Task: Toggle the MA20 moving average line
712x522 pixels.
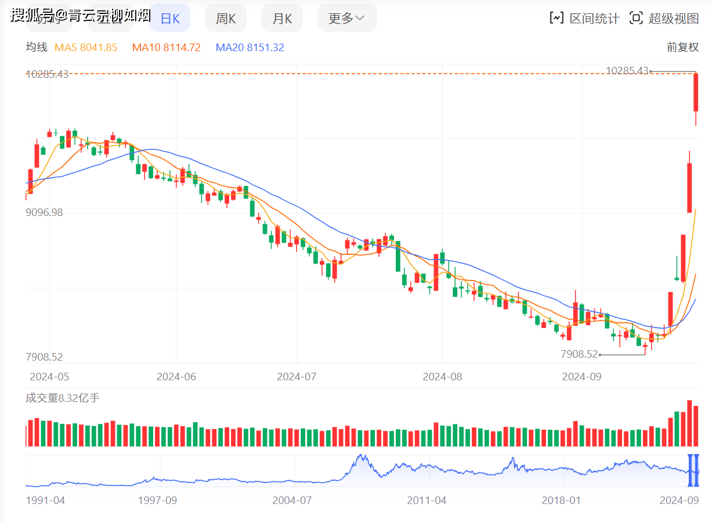Action: tap(250, 47)
